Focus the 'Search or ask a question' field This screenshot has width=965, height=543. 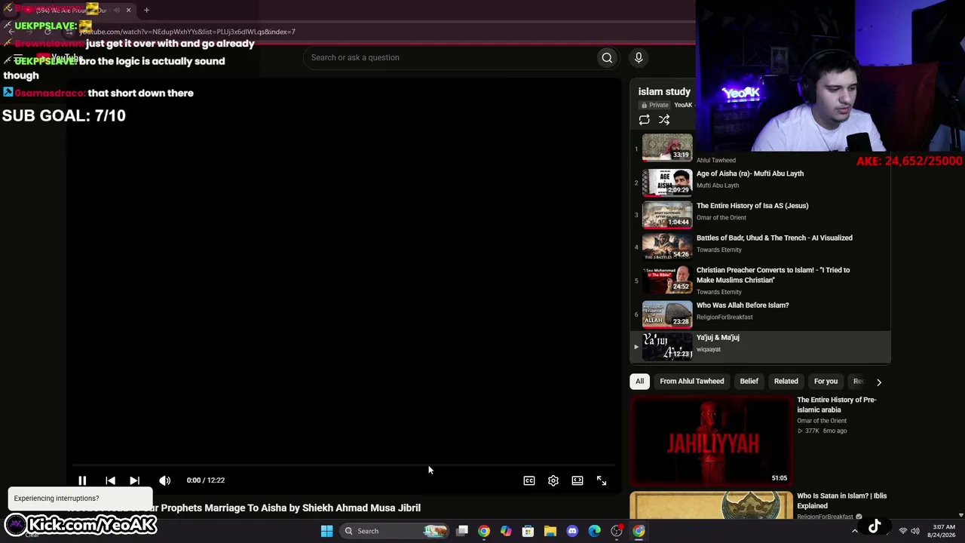(450, 58)
